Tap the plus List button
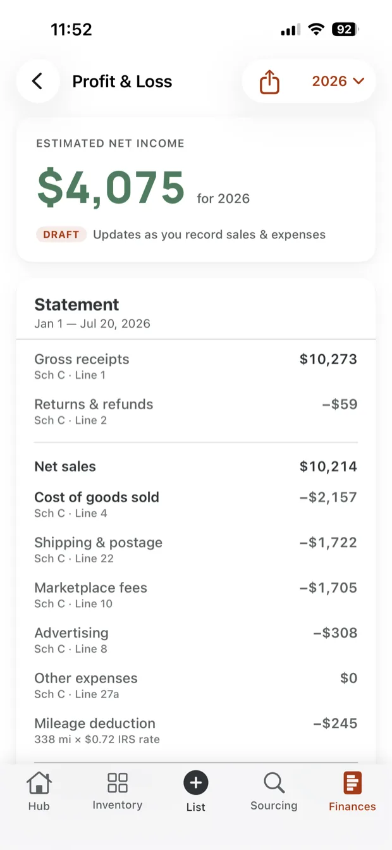Image resolution: width=392 pixels, height=850 pixels. pos(196,791)
